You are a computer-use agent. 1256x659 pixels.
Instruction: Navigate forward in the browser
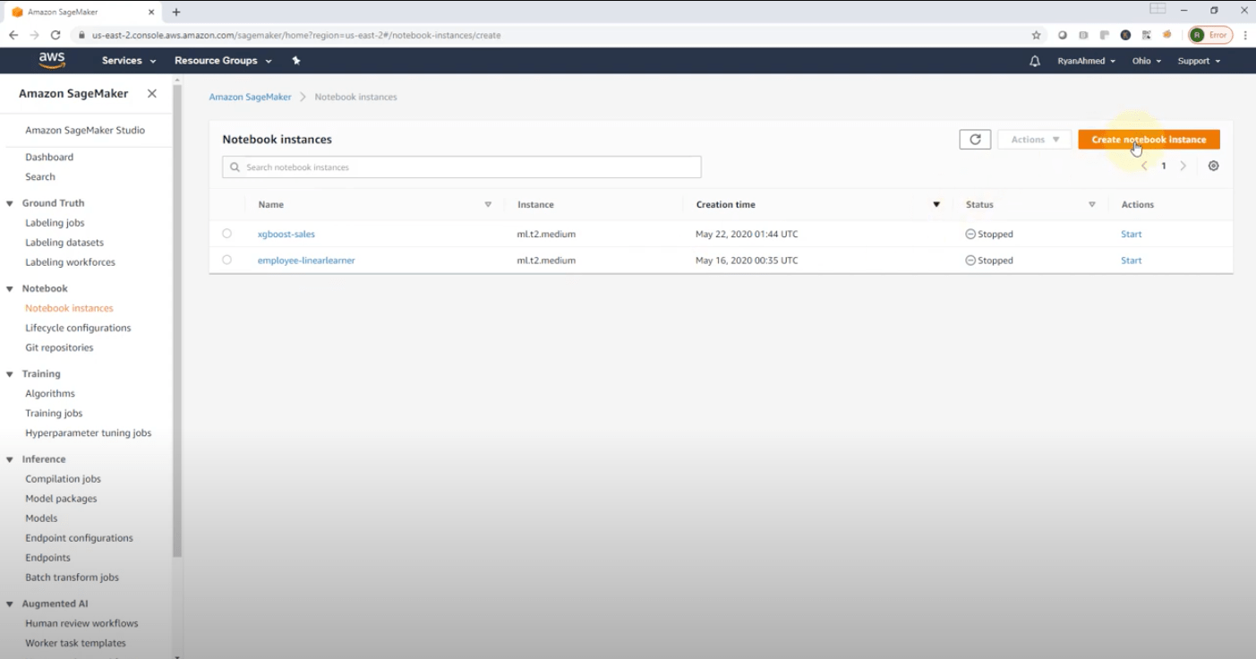[x=34, y=35]
